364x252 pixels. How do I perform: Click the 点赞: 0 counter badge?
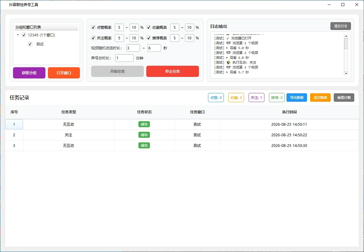(x=216, y=98)
